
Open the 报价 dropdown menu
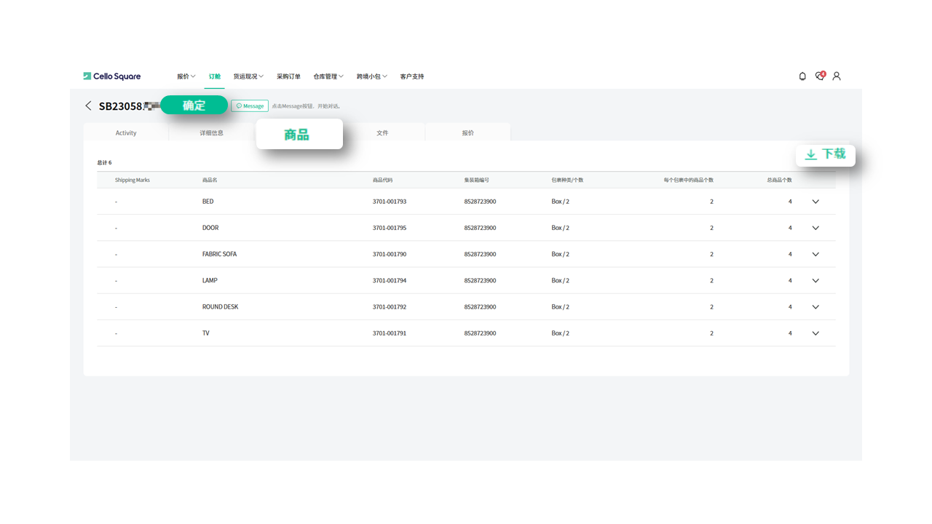186,76
